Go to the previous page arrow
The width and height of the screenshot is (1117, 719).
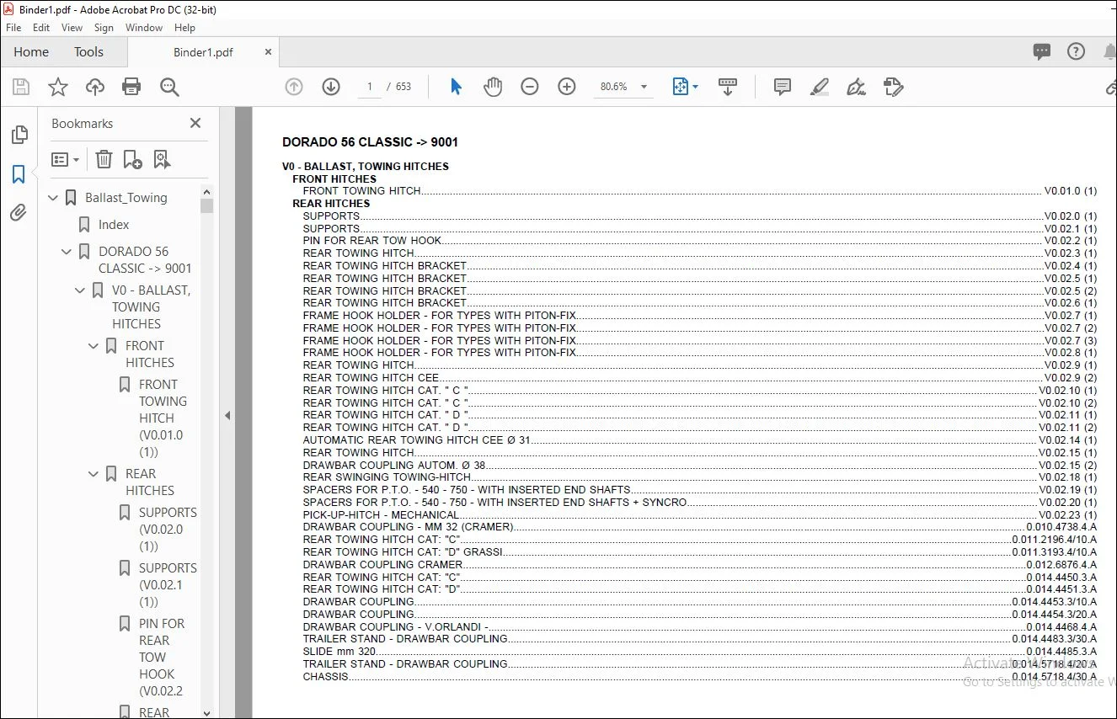294,87
